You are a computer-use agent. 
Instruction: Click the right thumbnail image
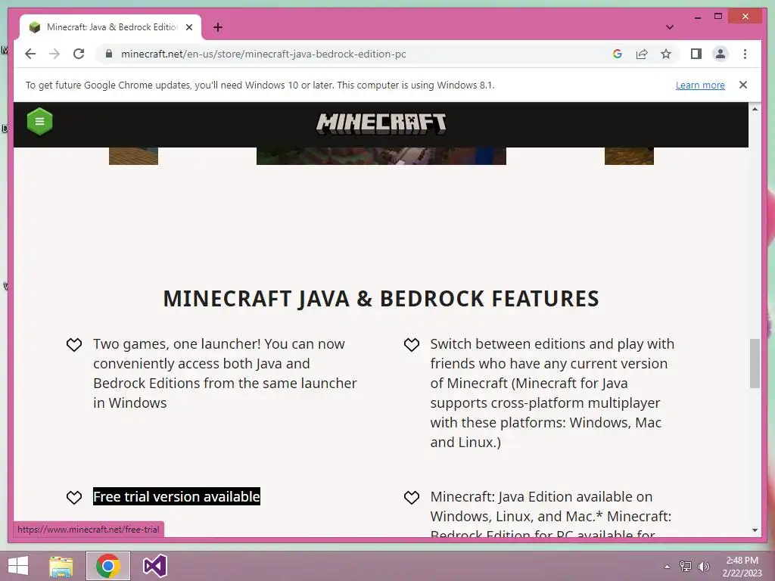coord(629,156)
